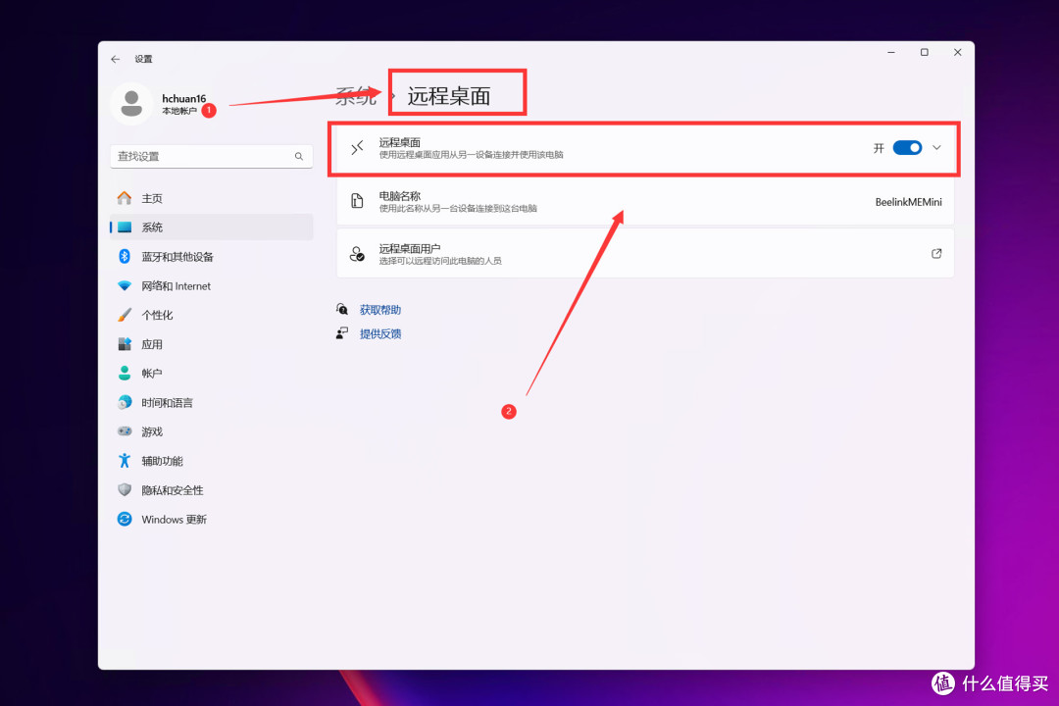1059x706 pixels.
Task: Open 游戏 settings page
Action: point(212,431)
